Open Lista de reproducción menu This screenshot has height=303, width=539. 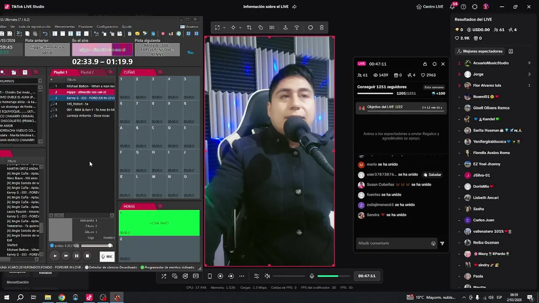(35, 27)
